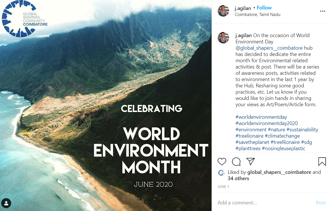Follow the j.agilan account

(x=264, y=8)
